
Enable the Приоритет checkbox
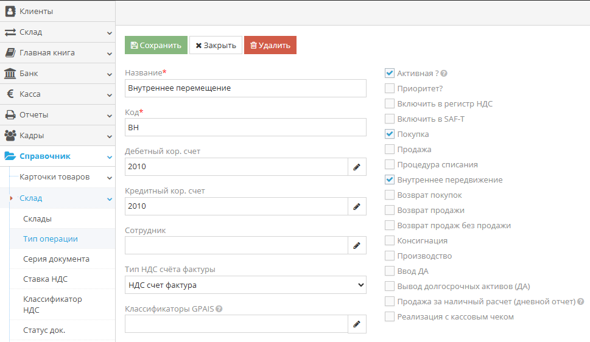click(x=390, y=88)
